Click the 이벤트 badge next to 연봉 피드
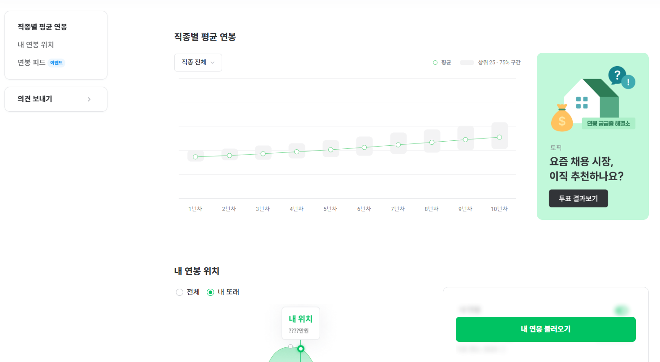Viewport: 660px width, 362px height. pos(56,62)
